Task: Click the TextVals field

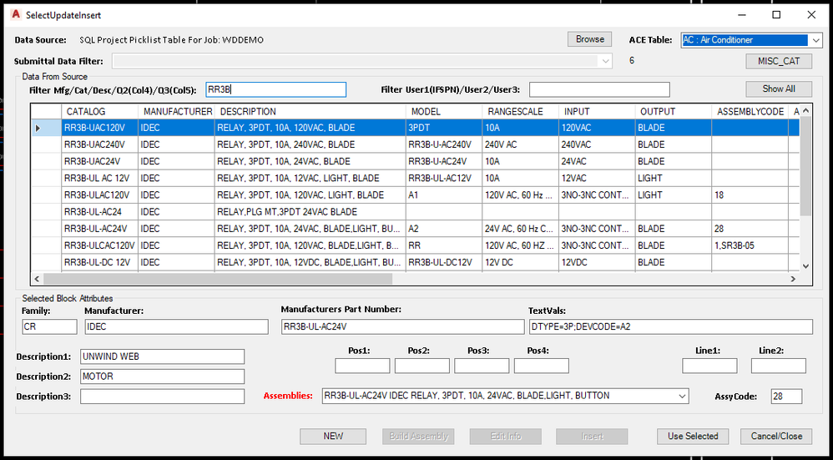Action: [670, 326]
